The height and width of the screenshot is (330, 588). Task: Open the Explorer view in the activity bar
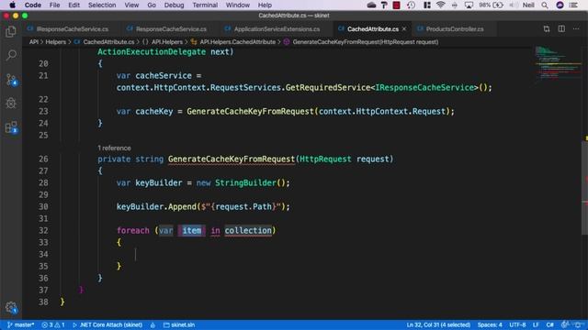[x=11, y=32]
